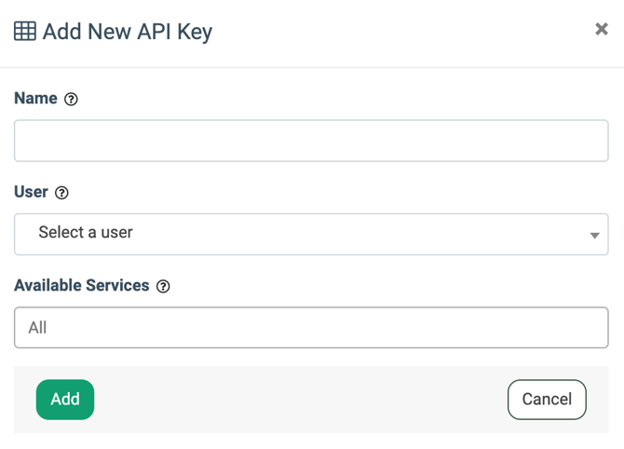
Task: Click the 'Select a user' placeholder text
Action: click(x=86, y=233)
